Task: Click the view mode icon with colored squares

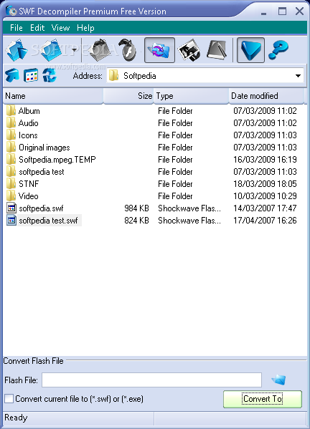Action: pos(31,75)
